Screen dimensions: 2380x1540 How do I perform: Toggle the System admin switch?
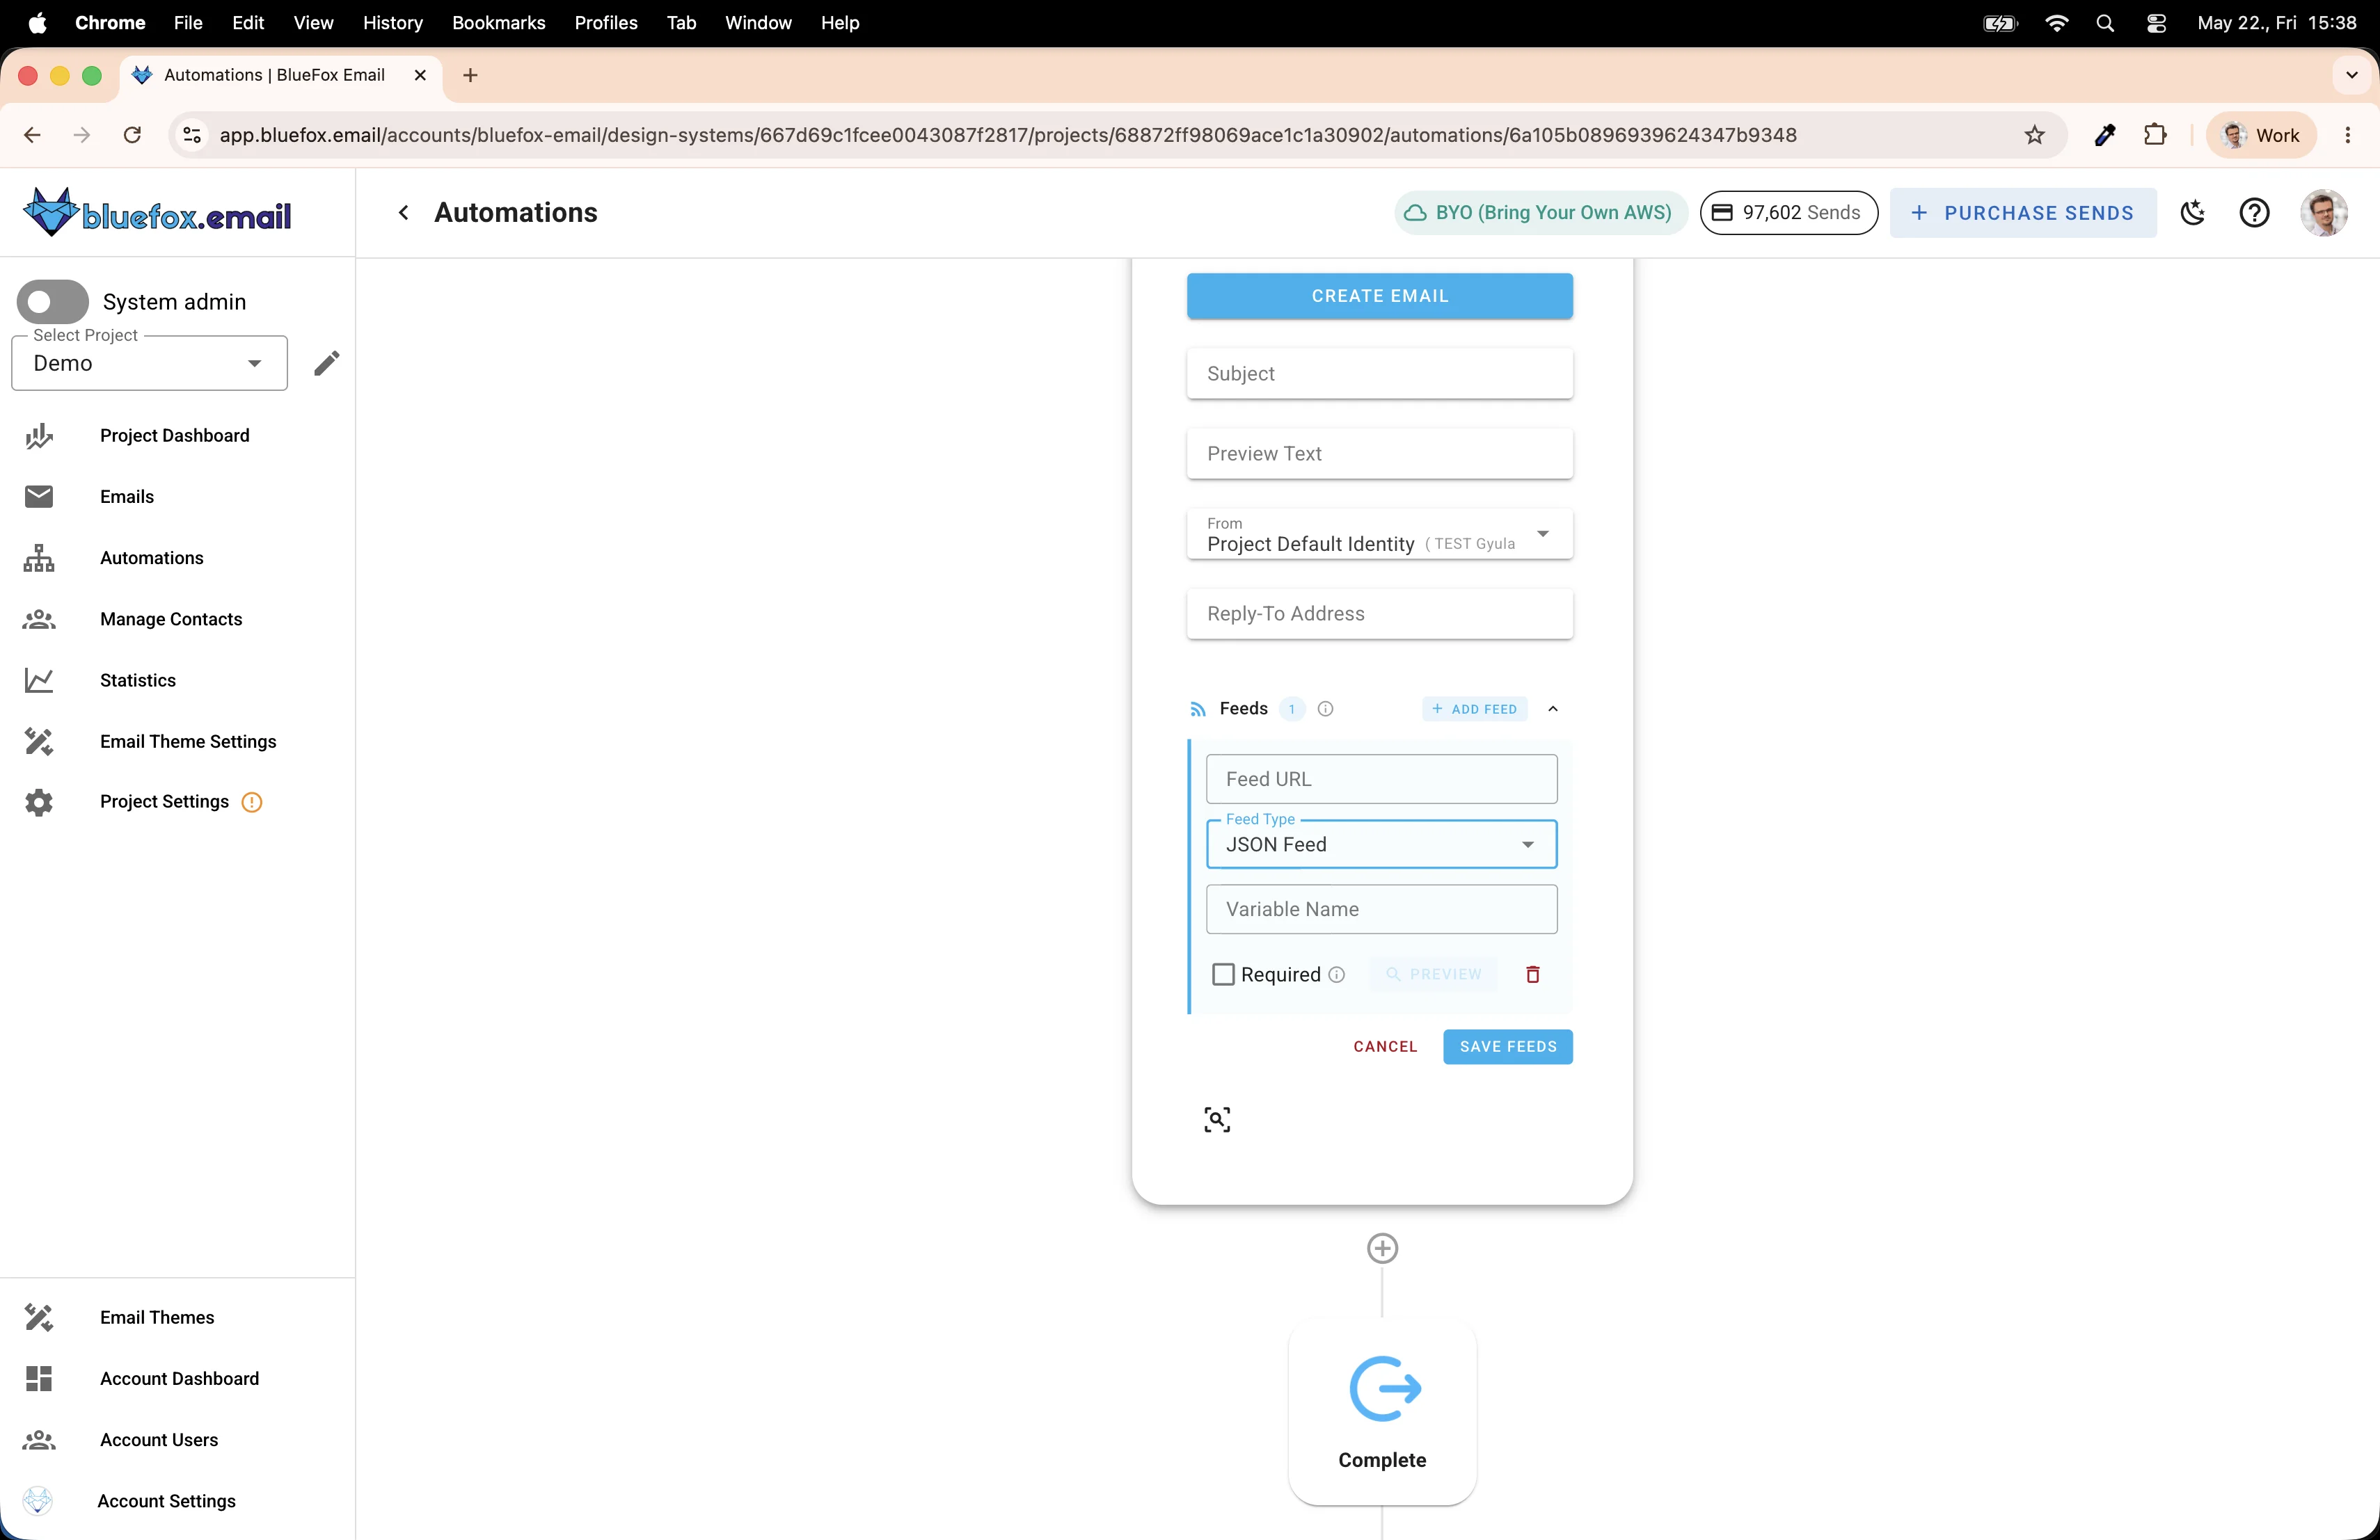click(53, 302)
